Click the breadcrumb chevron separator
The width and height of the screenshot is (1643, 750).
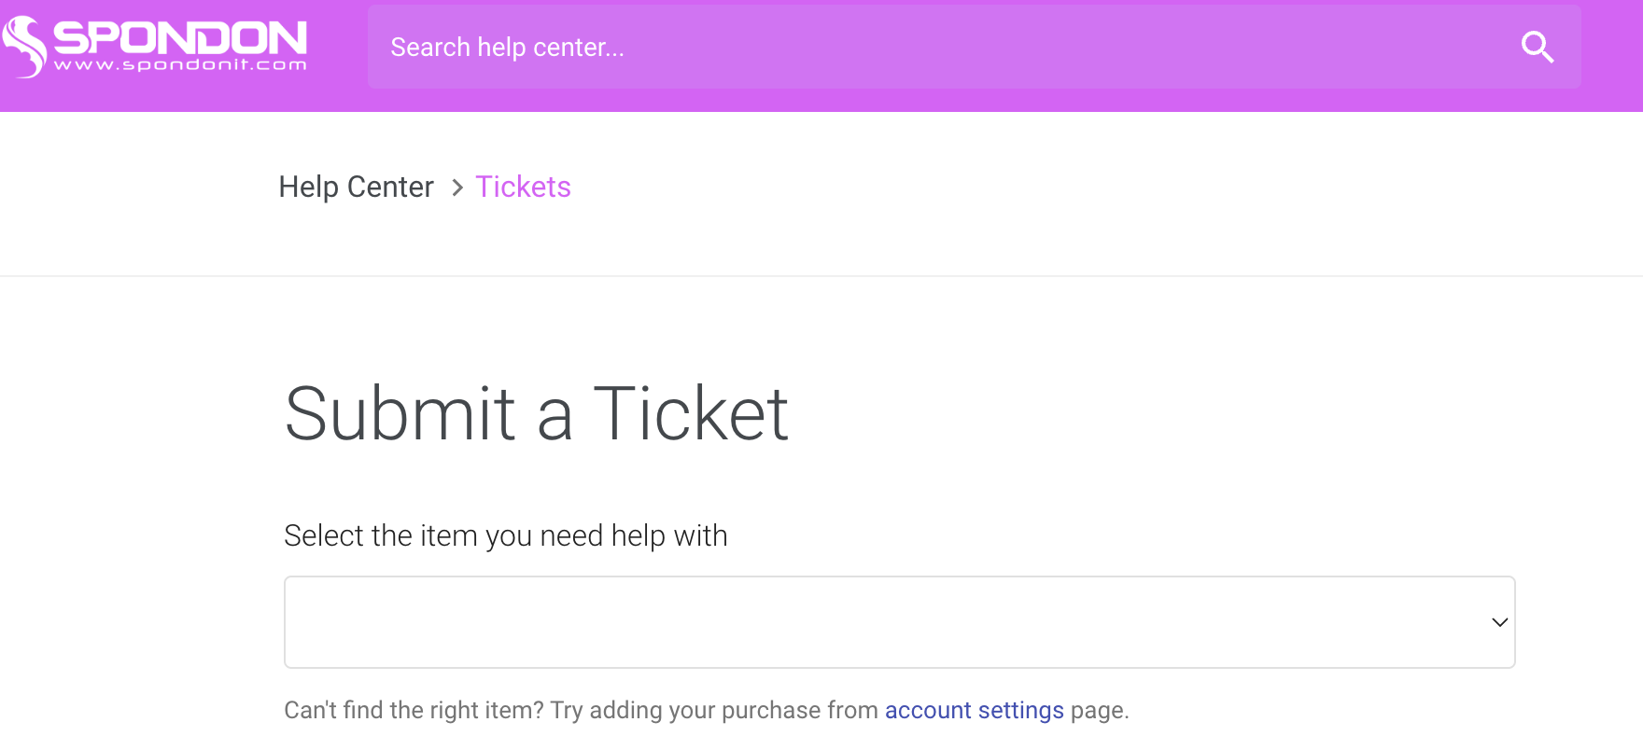(x=456, y=187)
